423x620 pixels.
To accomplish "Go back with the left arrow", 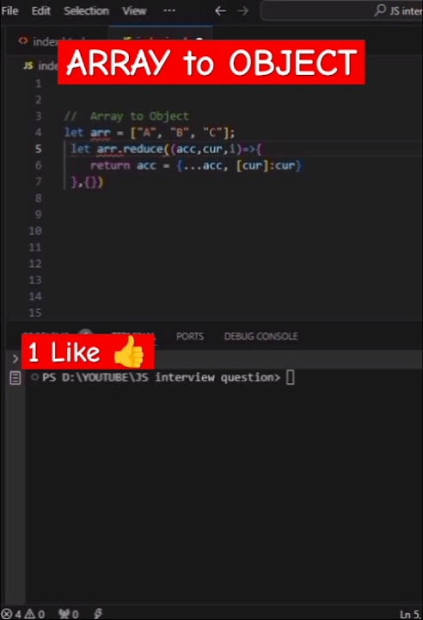I will pyautogui.click(x=220, y=10).
